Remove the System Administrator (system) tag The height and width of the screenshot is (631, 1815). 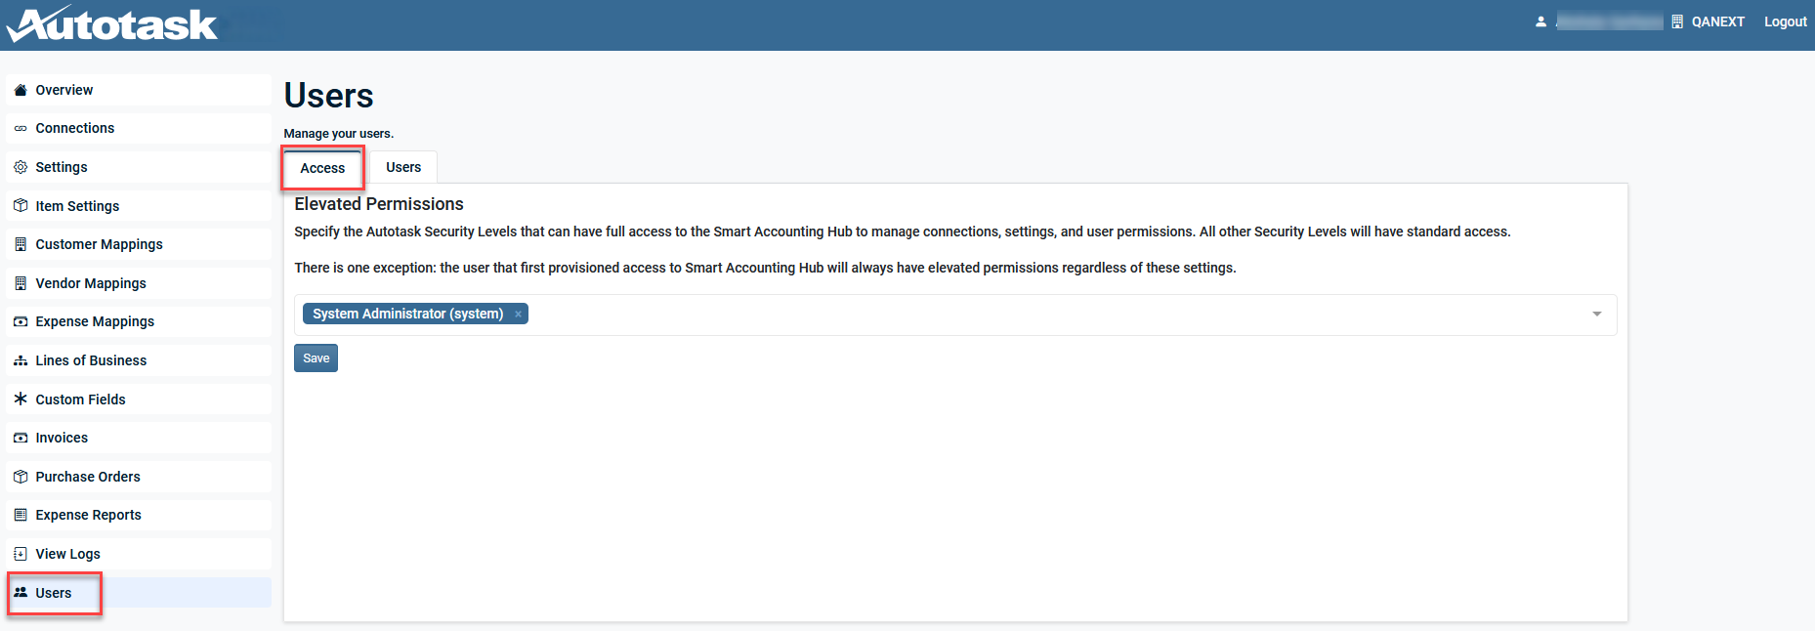click(x=518, y=315)
